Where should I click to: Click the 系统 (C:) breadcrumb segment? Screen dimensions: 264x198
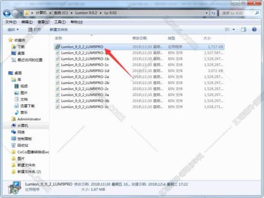pos(61,13)
